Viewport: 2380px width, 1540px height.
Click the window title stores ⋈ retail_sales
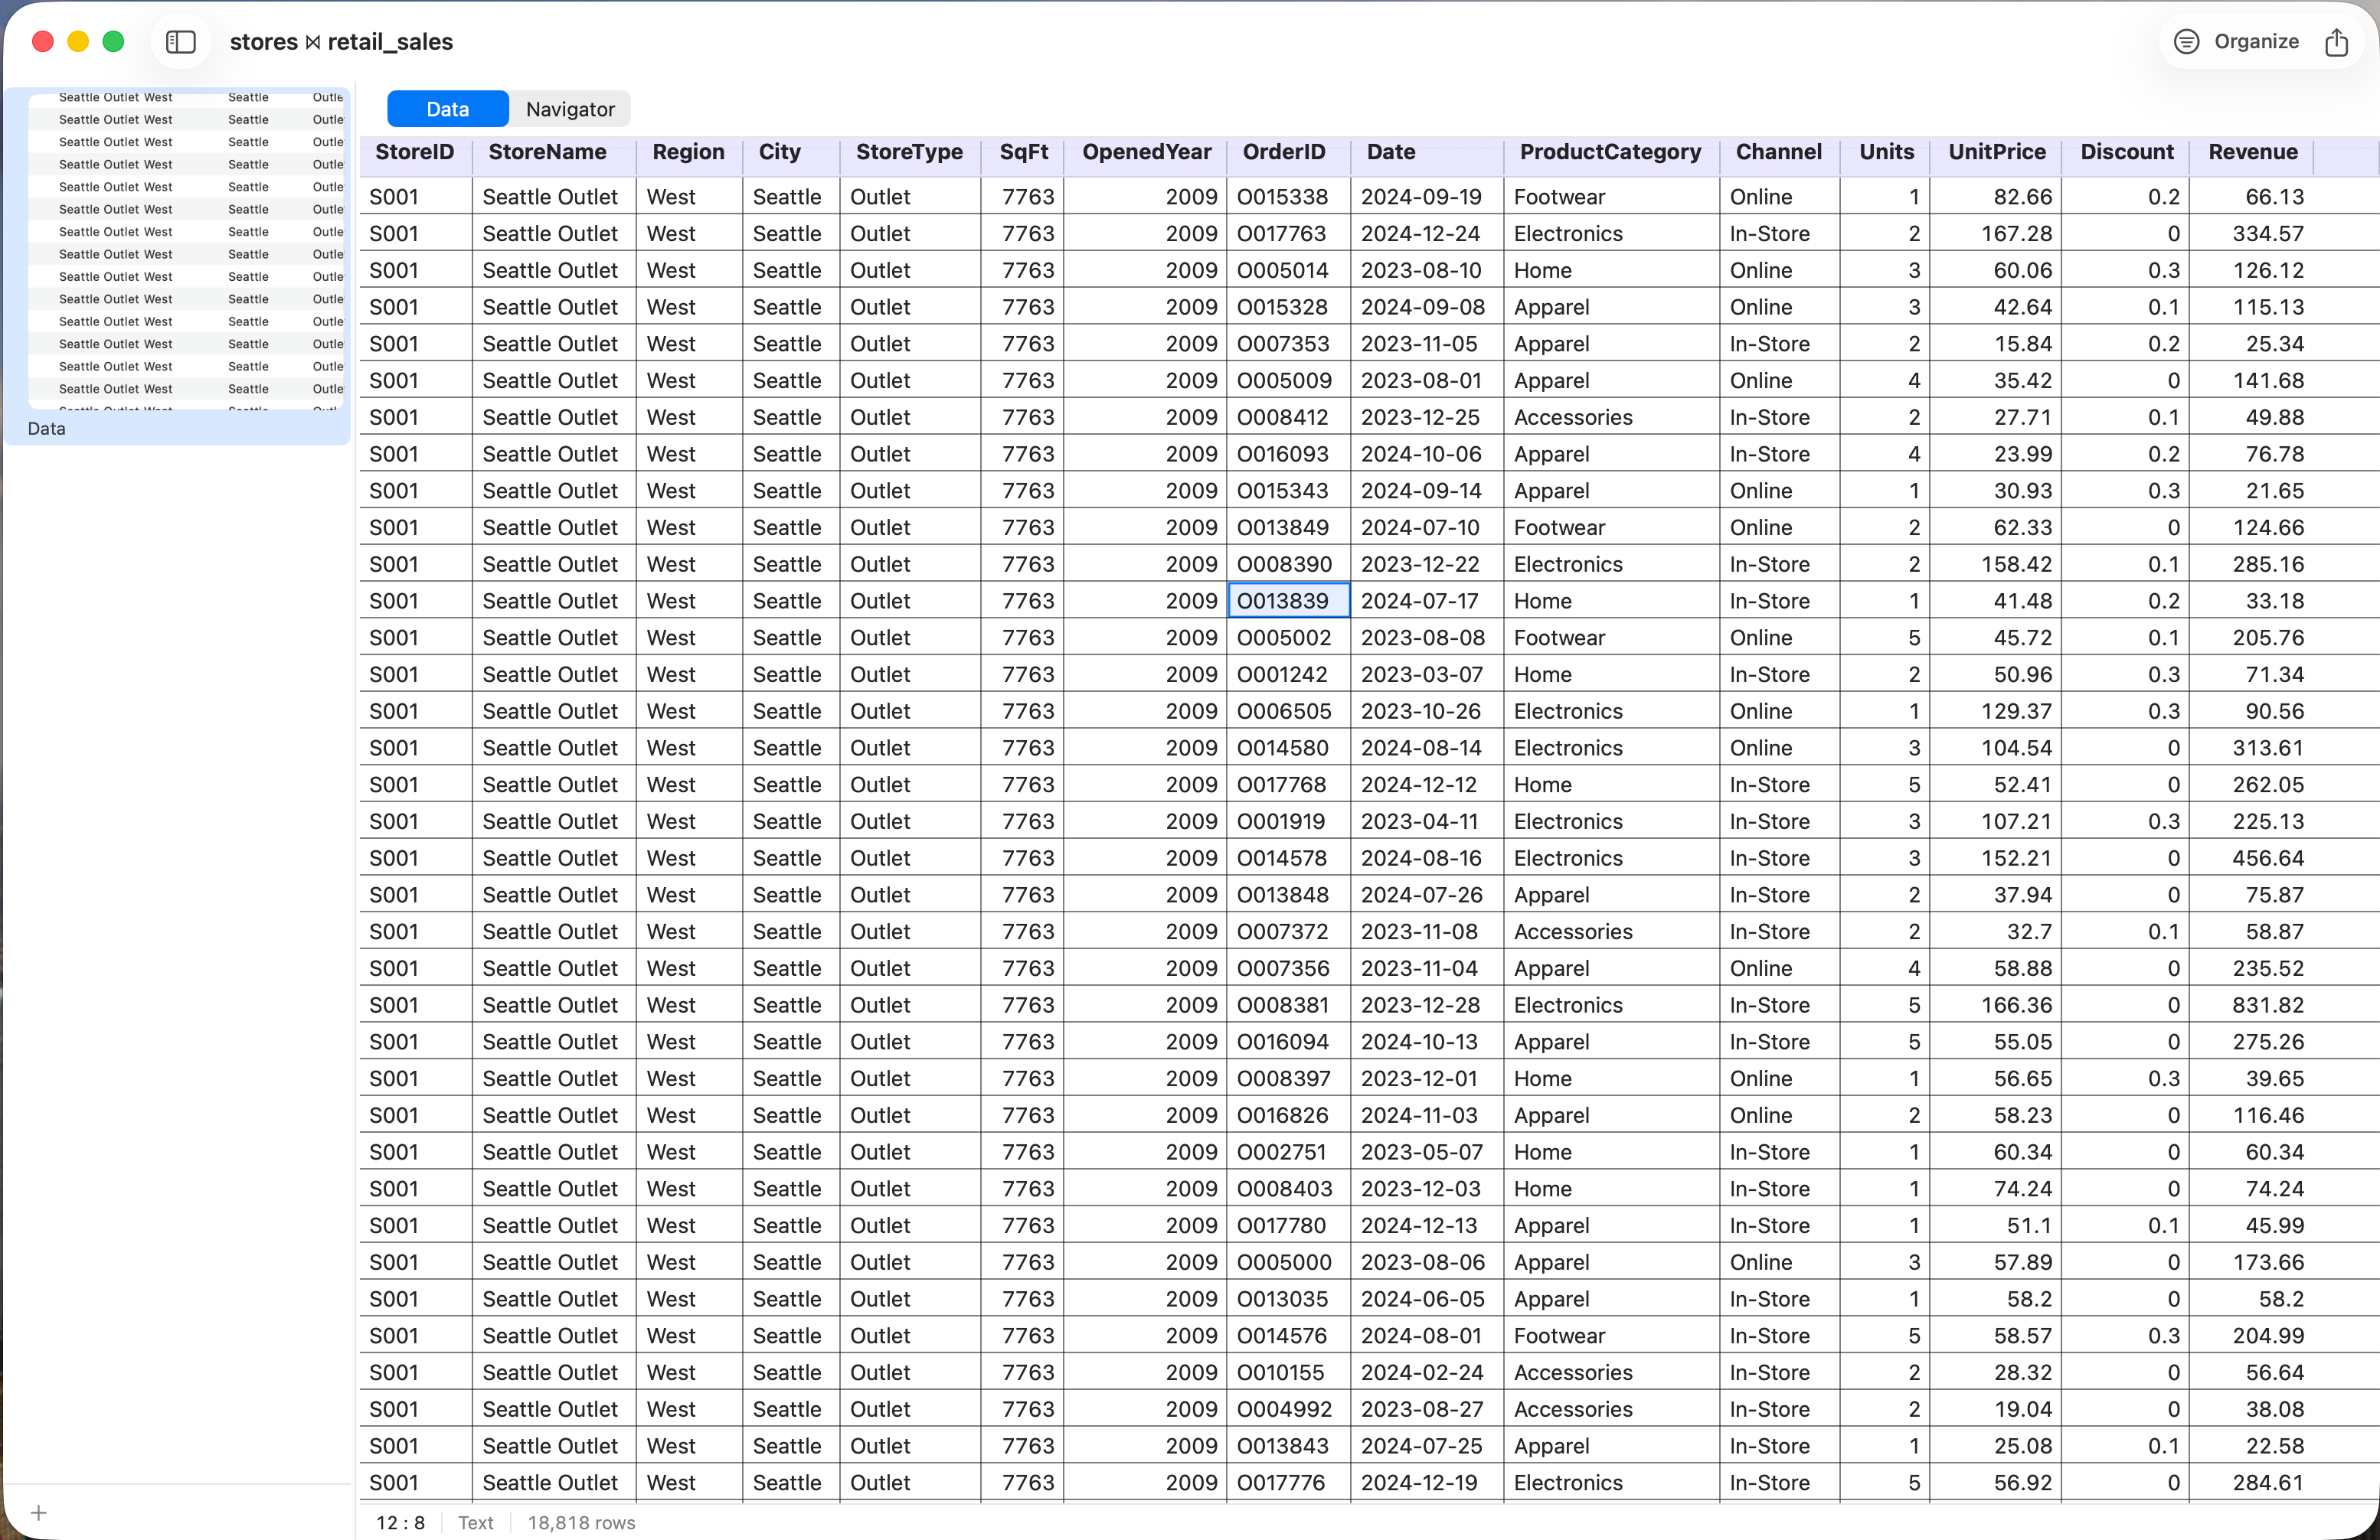[341, 42]
